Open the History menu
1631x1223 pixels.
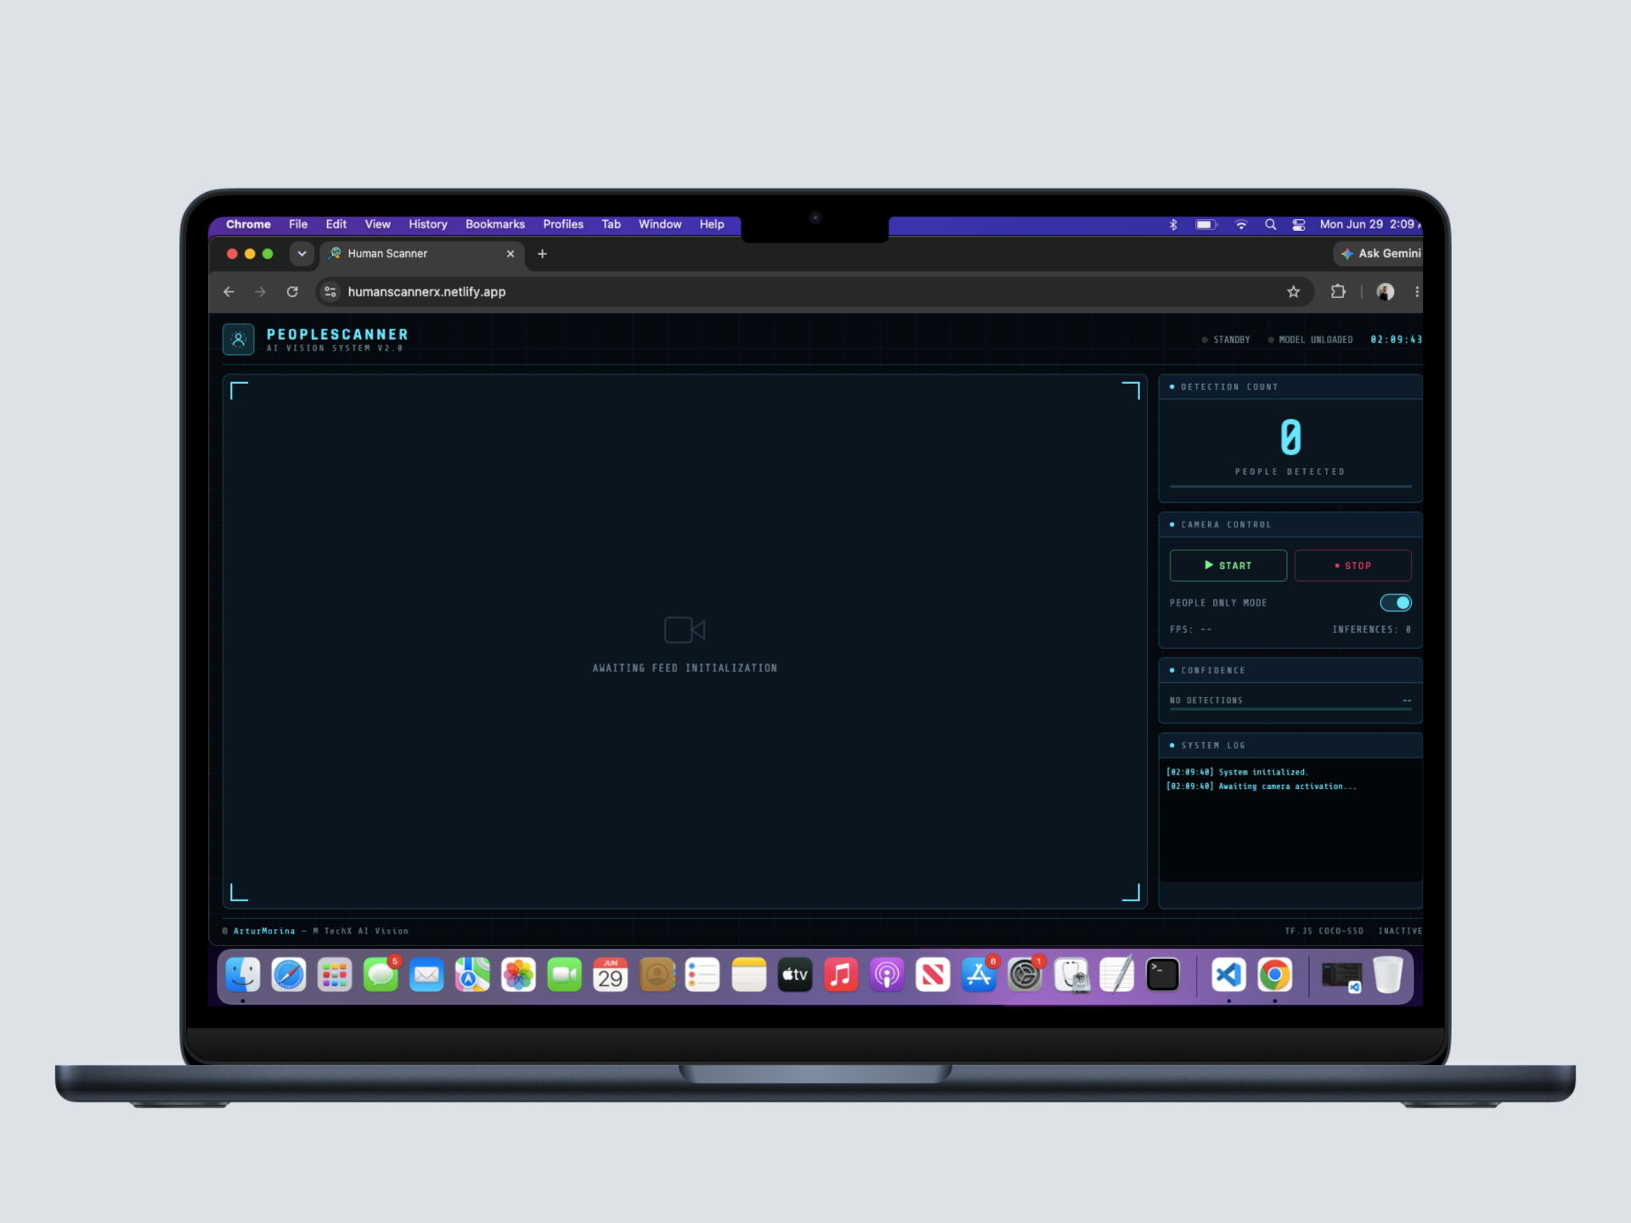click(428, 225)
